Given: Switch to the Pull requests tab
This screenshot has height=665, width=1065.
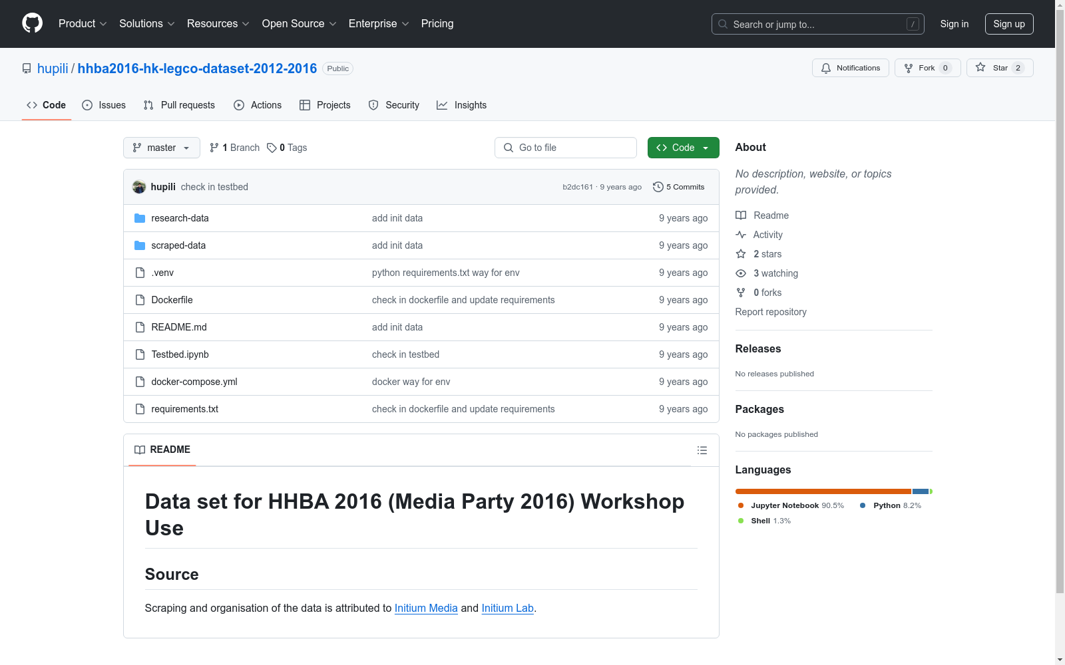Looking at the screenshot, I should [x=179, y=105].
